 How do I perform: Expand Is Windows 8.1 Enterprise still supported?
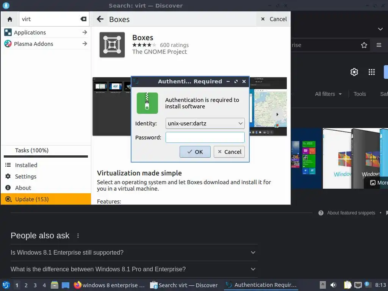134,253
